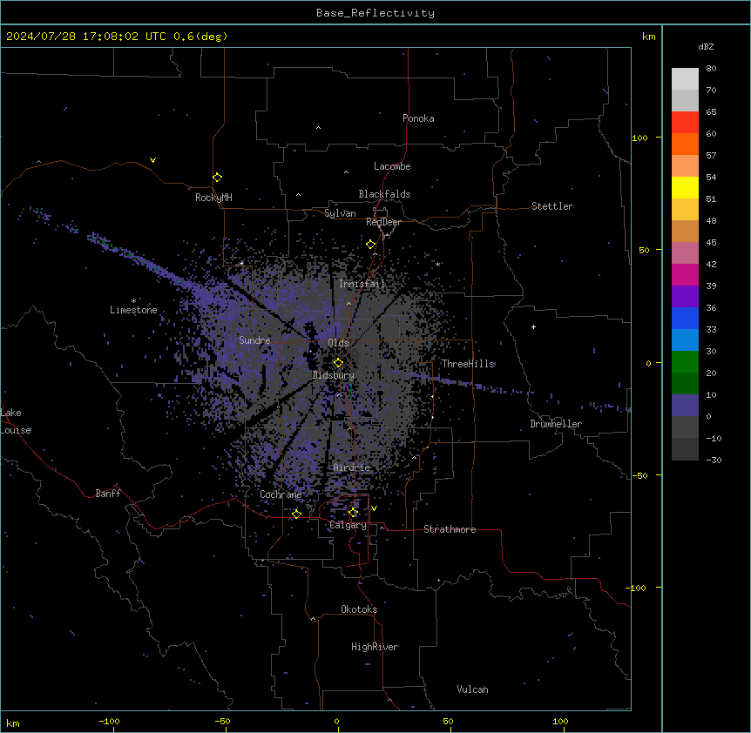The height and width of the screenshot is (733, 751).
Task: Click the ThreeHills label
Action: [x=468, y=364]
